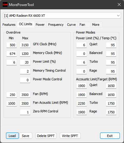Image resolution: width=124 pixels, height=143 pixels.
Task: Click the Memory Timing Control label
Action: (x=49, y=70)
